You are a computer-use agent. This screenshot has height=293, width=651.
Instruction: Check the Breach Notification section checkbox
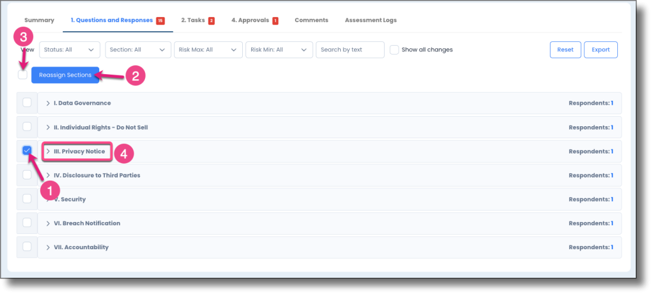(27, 223)
